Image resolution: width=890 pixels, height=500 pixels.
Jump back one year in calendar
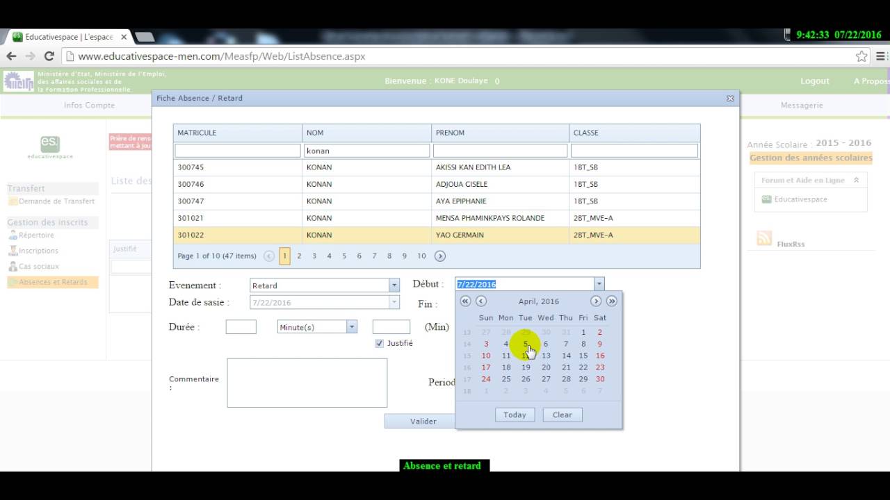tap(466, 301)
